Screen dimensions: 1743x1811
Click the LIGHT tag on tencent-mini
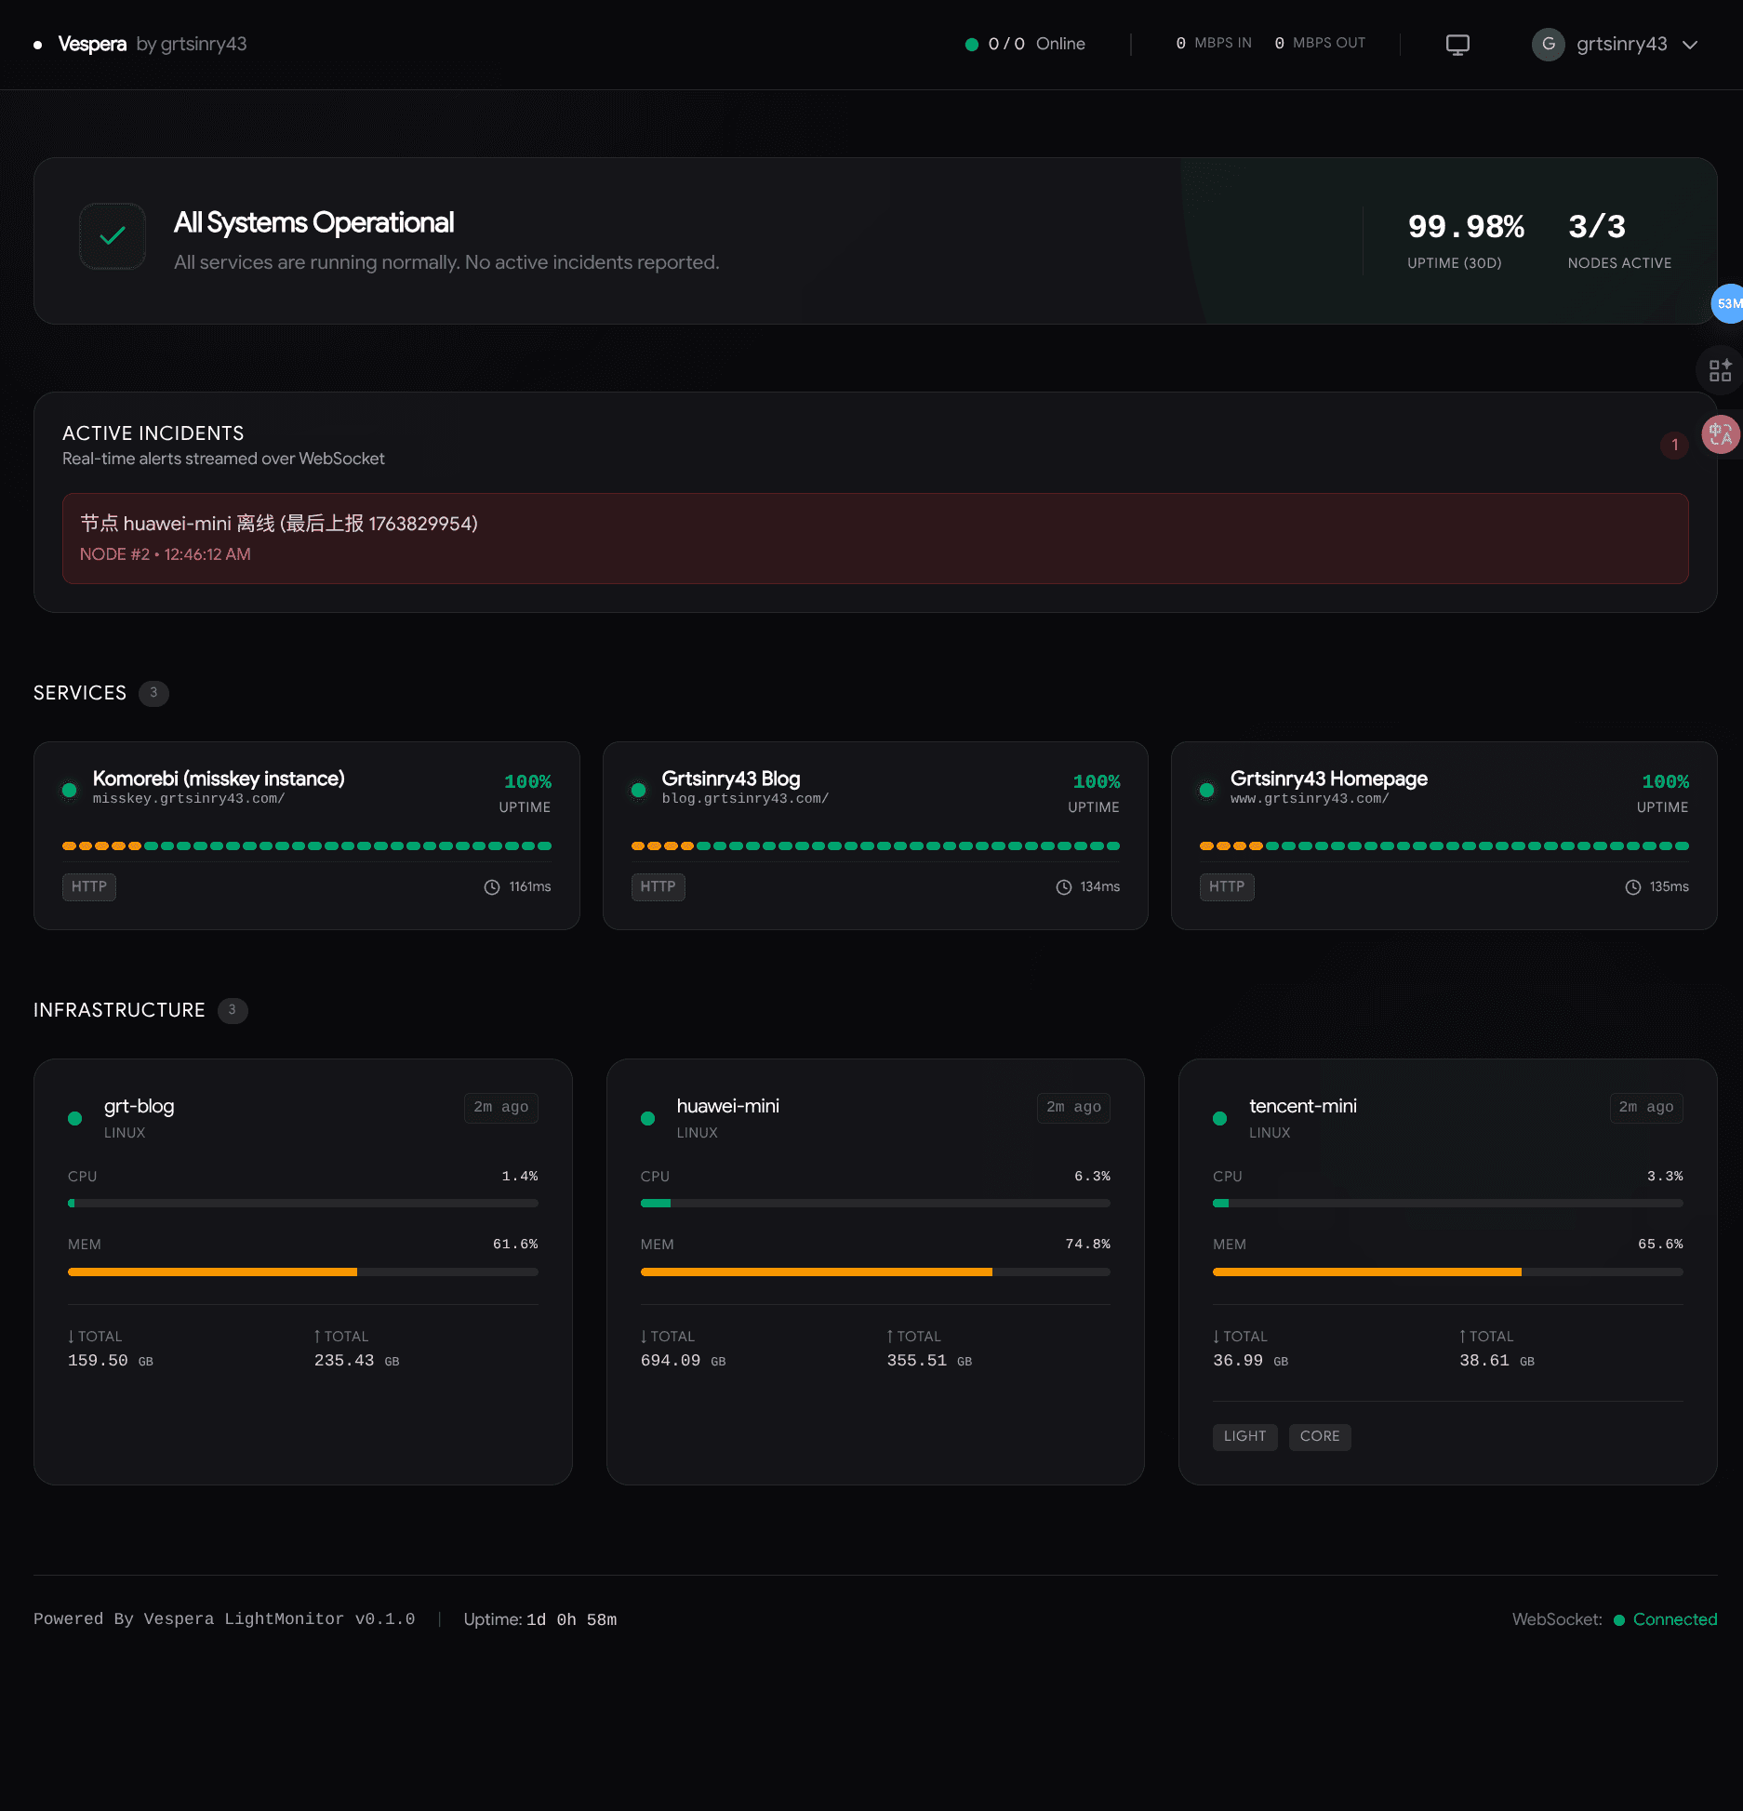[x=1244, y=1436]
